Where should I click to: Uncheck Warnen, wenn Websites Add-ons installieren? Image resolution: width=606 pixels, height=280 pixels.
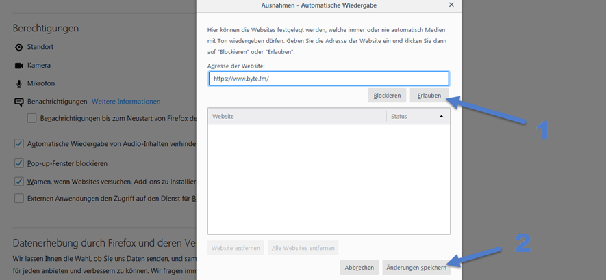pyautogui.click(x=19, y=181)
